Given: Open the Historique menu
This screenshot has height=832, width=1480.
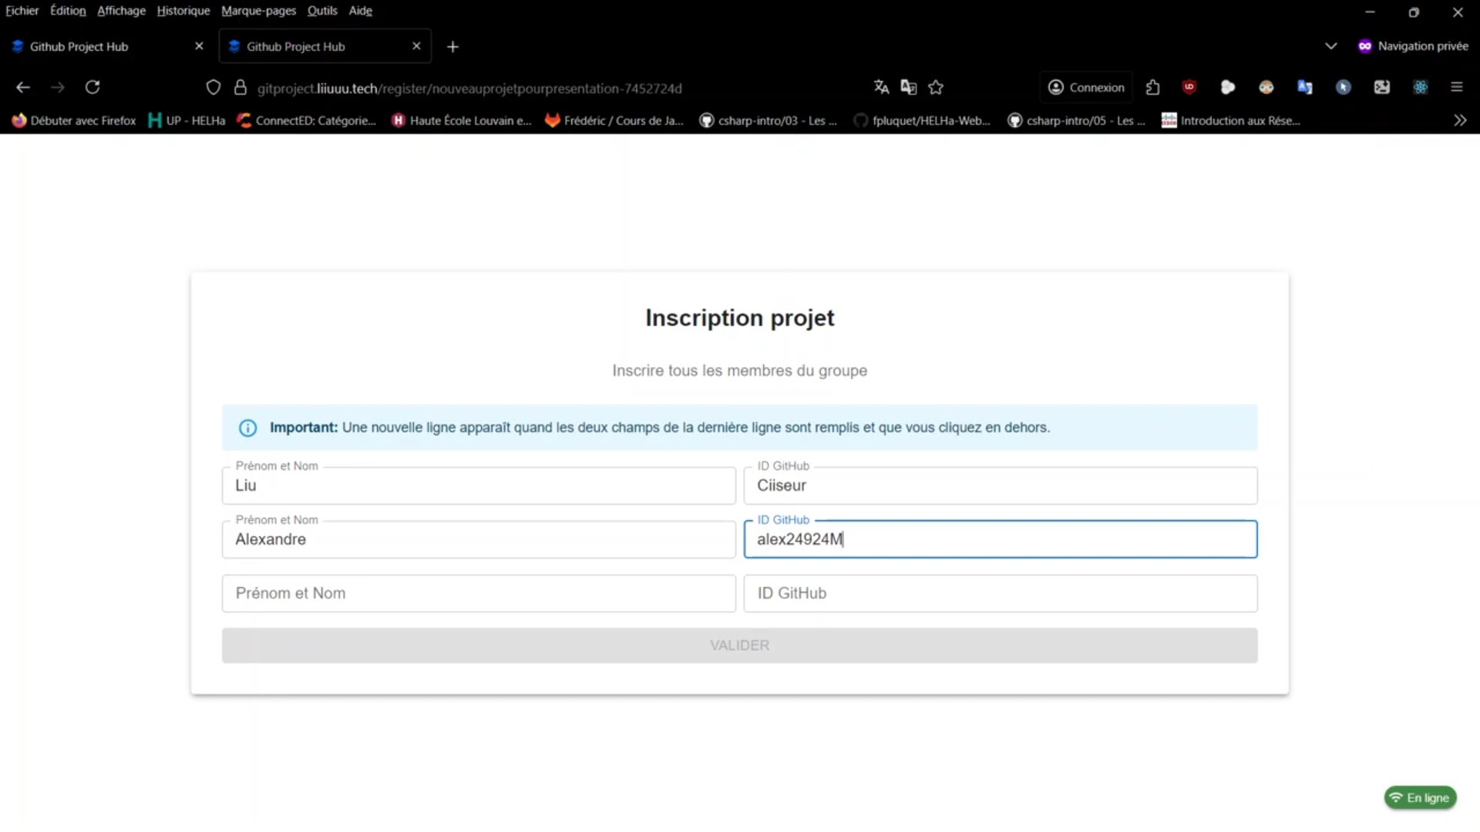Looking at the screenshot, I should (183, 11).
